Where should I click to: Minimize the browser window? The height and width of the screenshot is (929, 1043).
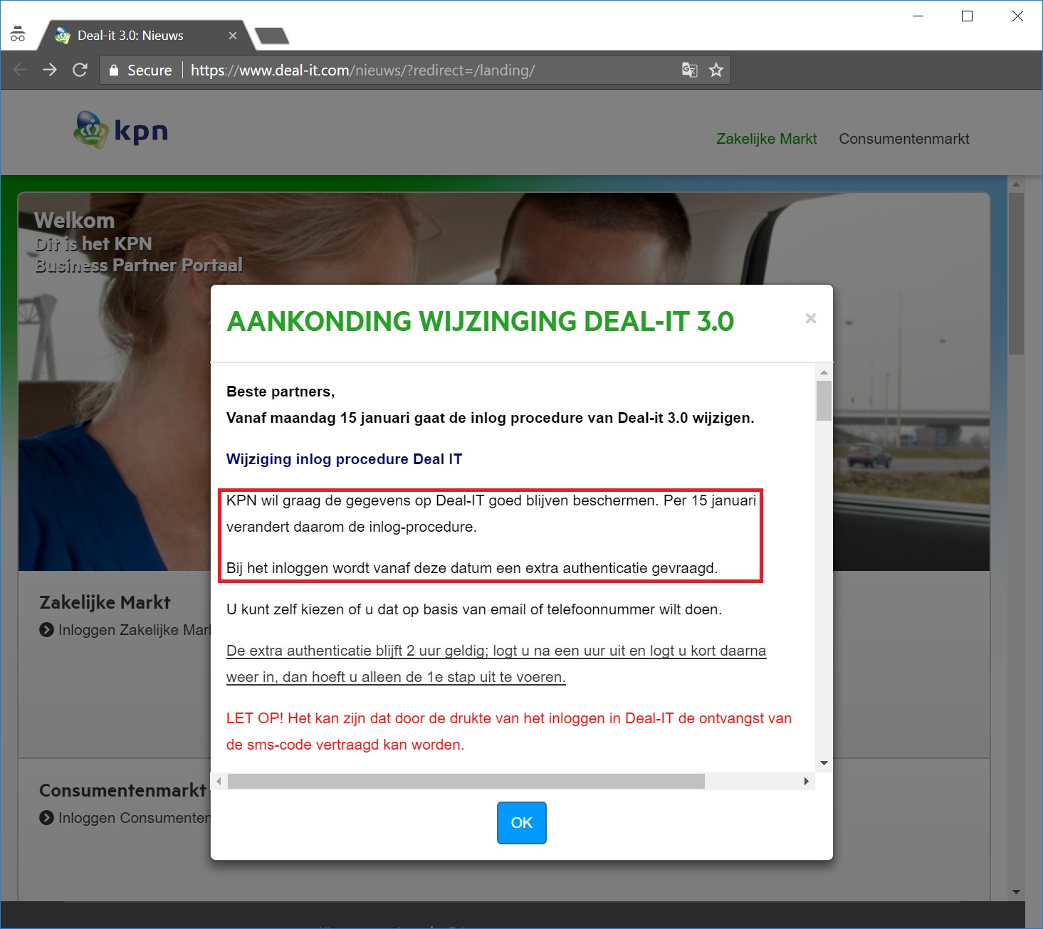pos(918,16)
